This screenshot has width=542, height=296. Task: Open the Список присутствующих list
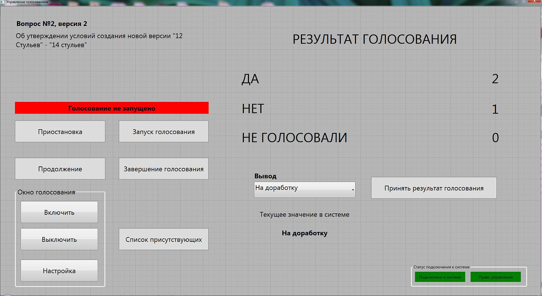[x=163, y=239]
